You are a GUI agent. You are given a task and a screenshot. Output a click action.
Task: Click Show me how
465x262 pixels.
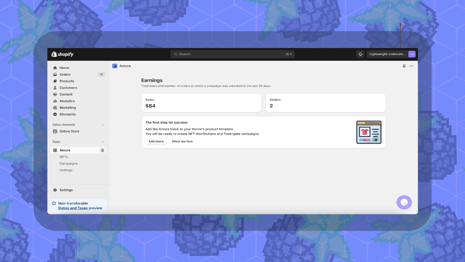(x=182, y=141)
